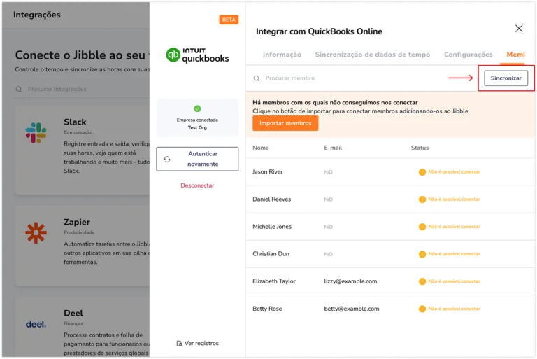The height and width of the screenshot is (359, 537).
Task: Click Betty Rose's Não é possível conectar status
Action: point(454,309)
